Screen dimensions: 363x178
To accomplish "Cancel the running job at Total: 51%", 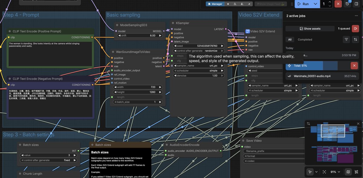I will pos(354,66).
